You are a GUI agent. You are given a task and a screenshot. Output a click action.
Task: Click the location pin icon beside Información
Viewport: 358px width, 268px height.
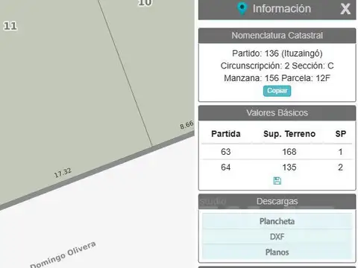tap(242, 8)
